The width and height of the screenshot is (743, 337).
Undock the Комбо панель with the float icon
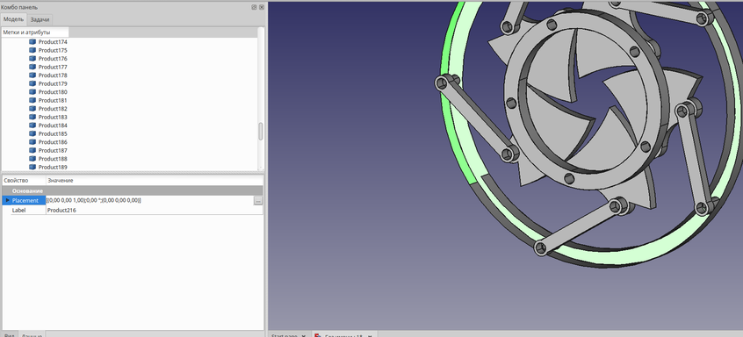click(255, 7)
